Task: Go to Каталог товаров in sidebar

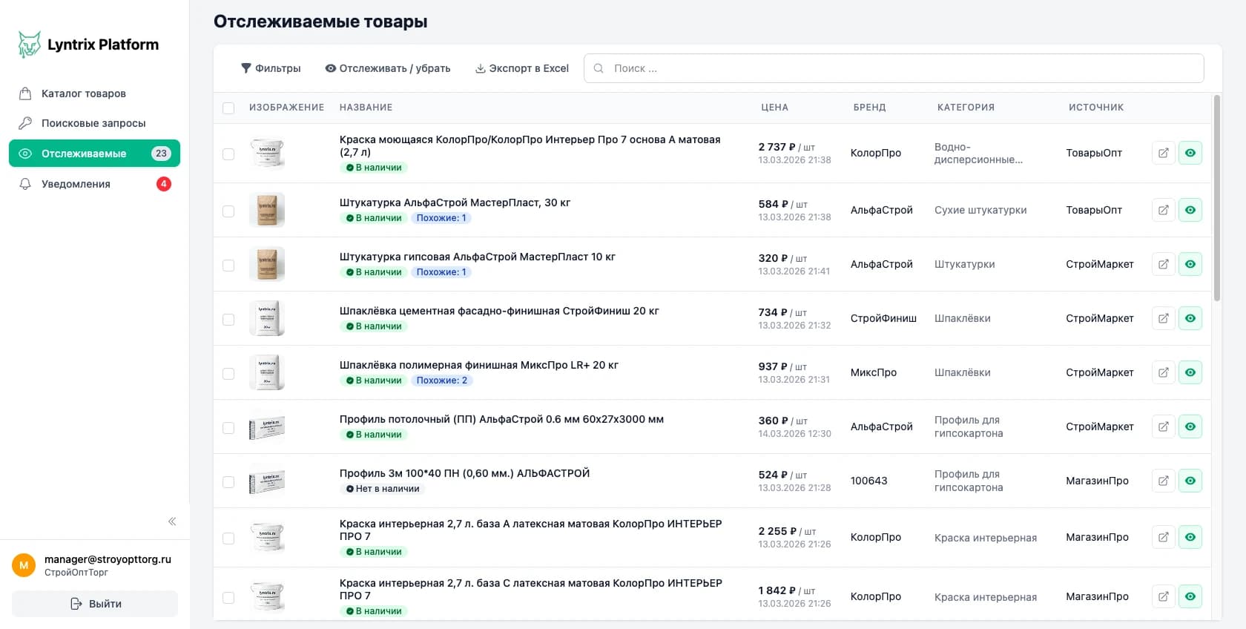Action: (x=83, y=93)
